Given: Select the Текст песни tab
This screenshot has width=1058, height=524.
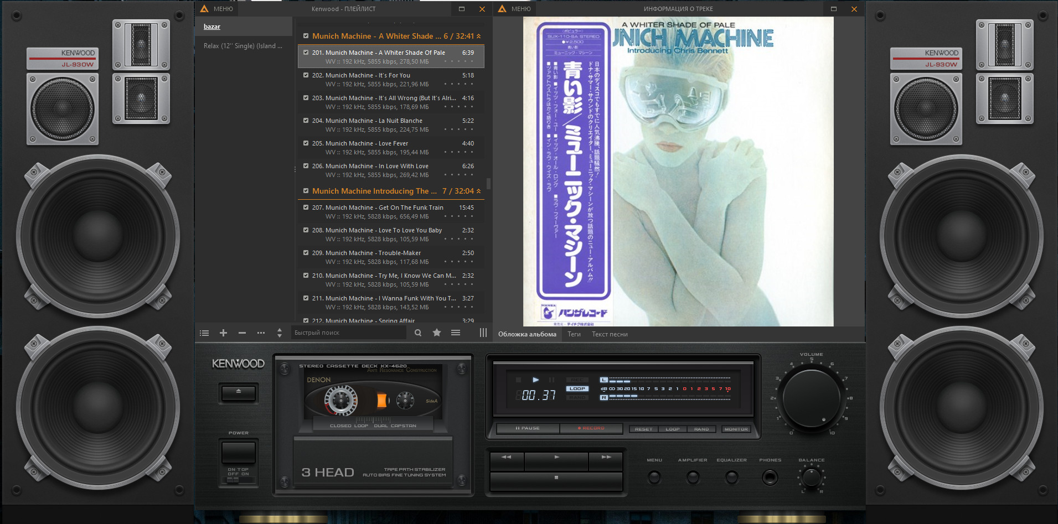Looking at the screenshot, I should (610, 334).
